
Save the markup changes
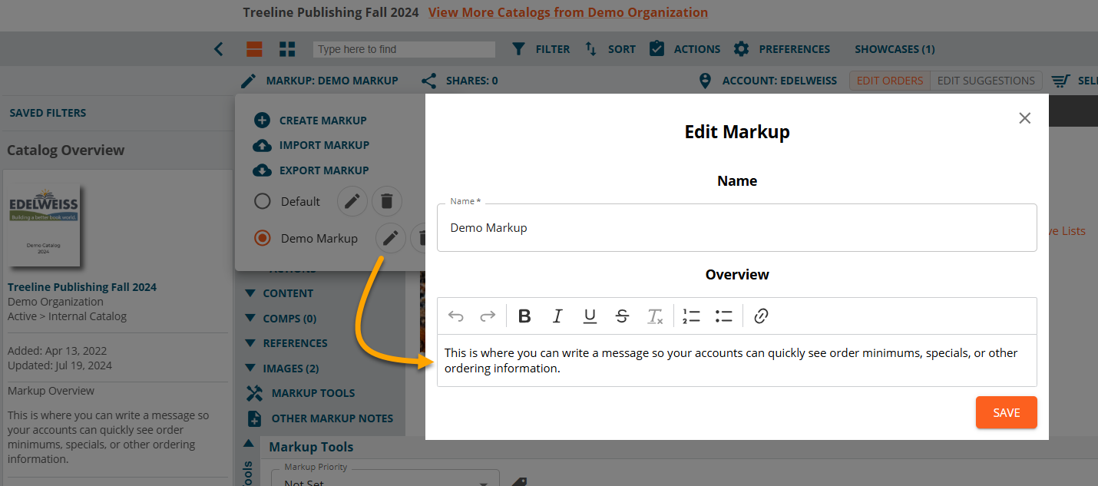coord(1007,412)
